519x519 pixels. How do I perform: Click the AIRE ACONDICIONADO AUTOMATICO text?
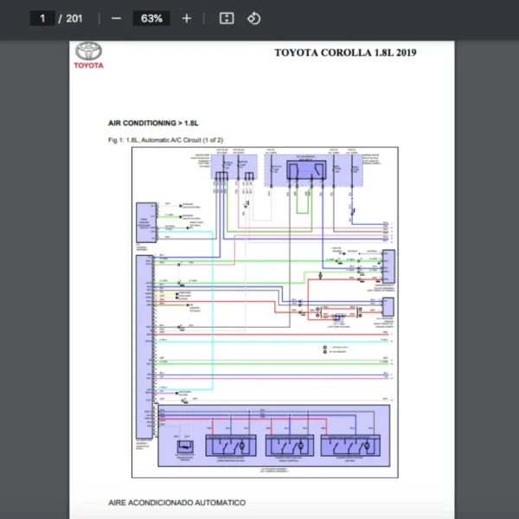(x=176, y=503)
